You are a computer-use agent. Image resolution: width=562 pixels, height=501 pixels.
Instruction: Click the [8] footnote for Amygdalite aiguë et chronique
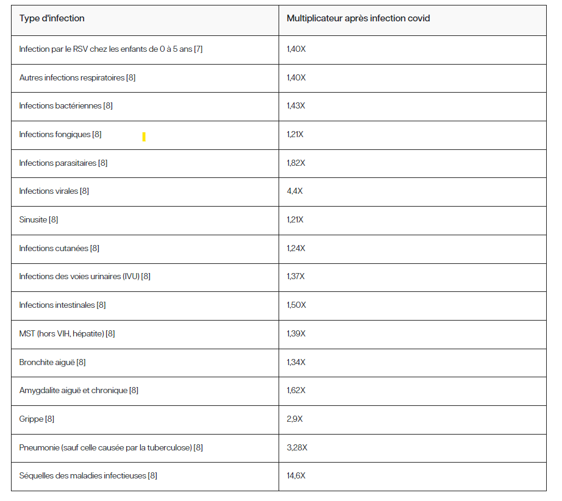(x=133, y=391)
